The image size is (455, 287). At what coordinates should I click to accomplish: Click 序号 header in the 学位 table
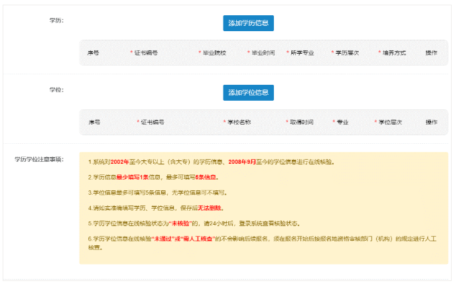(x=94, y=123)
